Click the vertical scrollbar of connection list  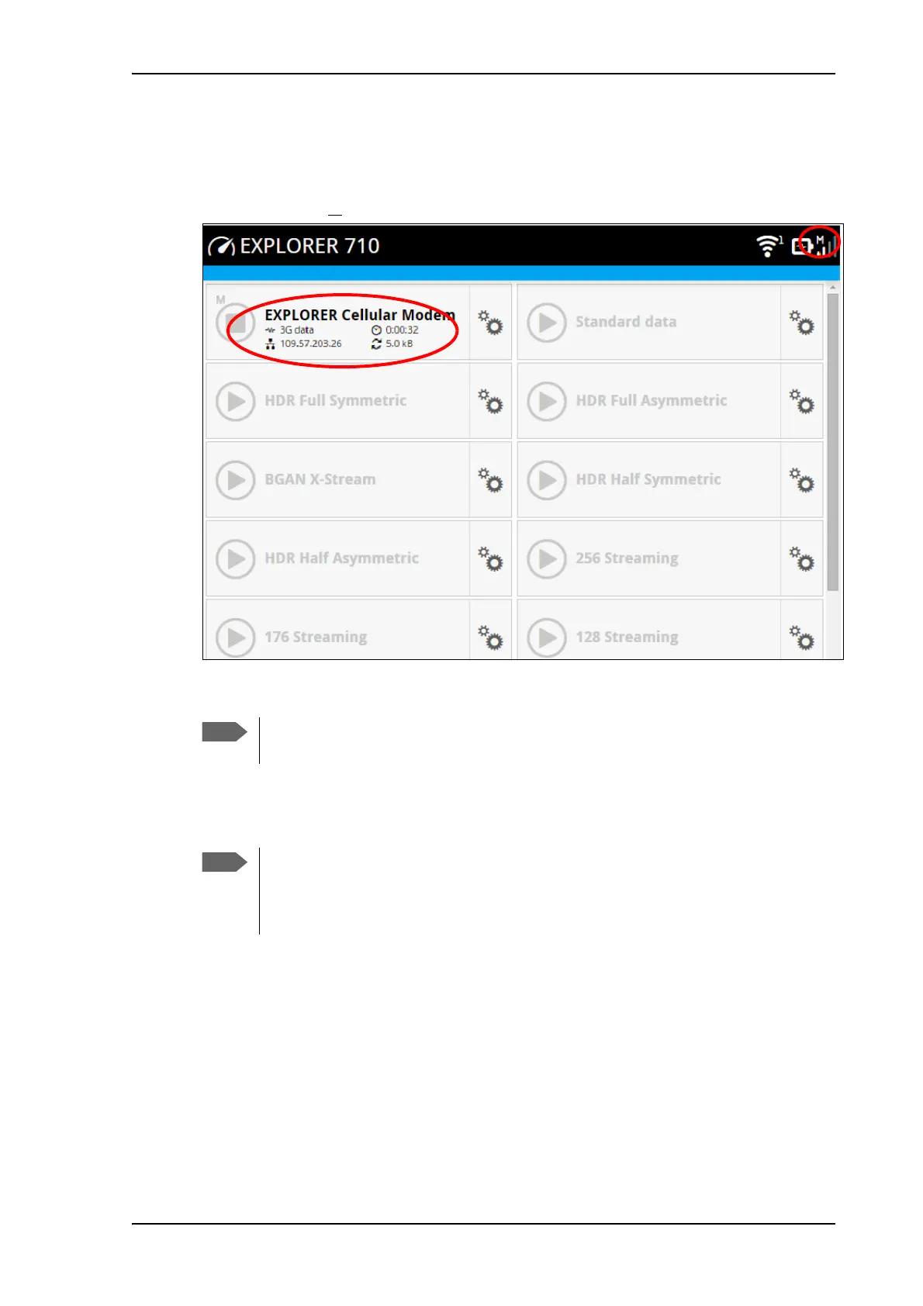833,442
